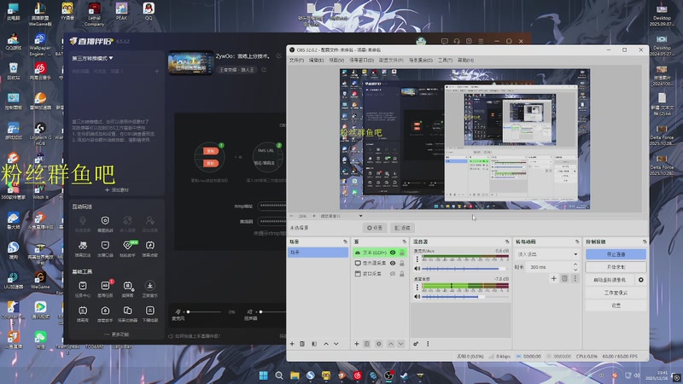Image resolution: width=683 pixels, height=384 pixels.
Task: Open Desktop Audio channel three-dot options
Action: pyautogui.click(x=417, y=287)
